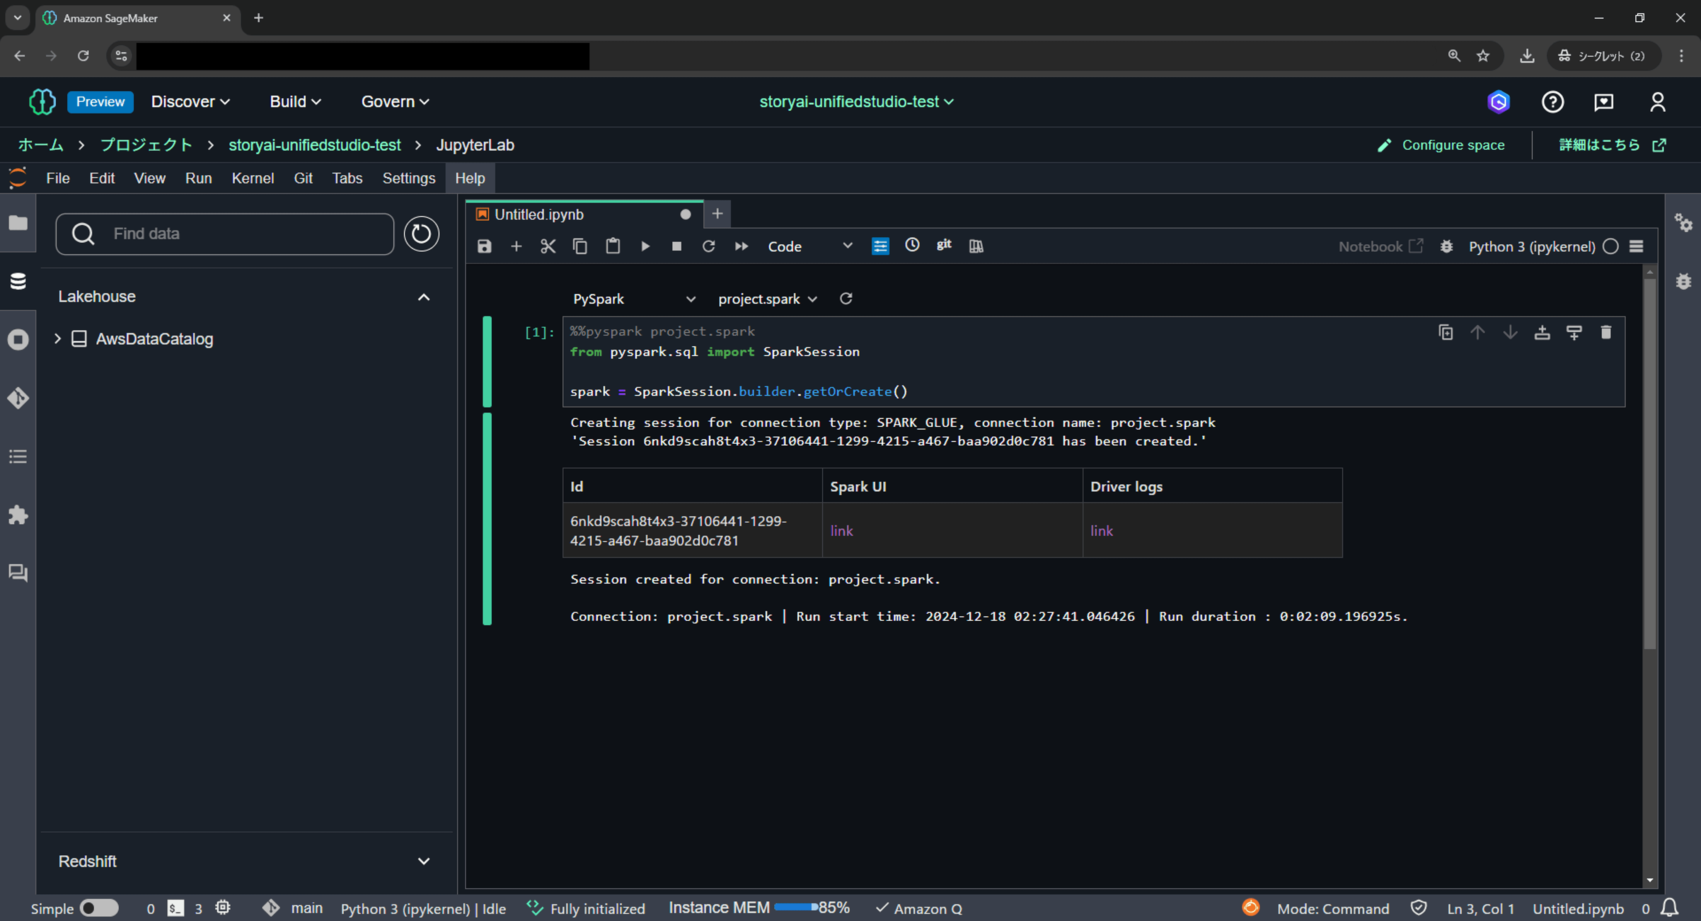Screen dimensions: 1701x921
Task: Open the Kernel menu
Action: point(252,178)
